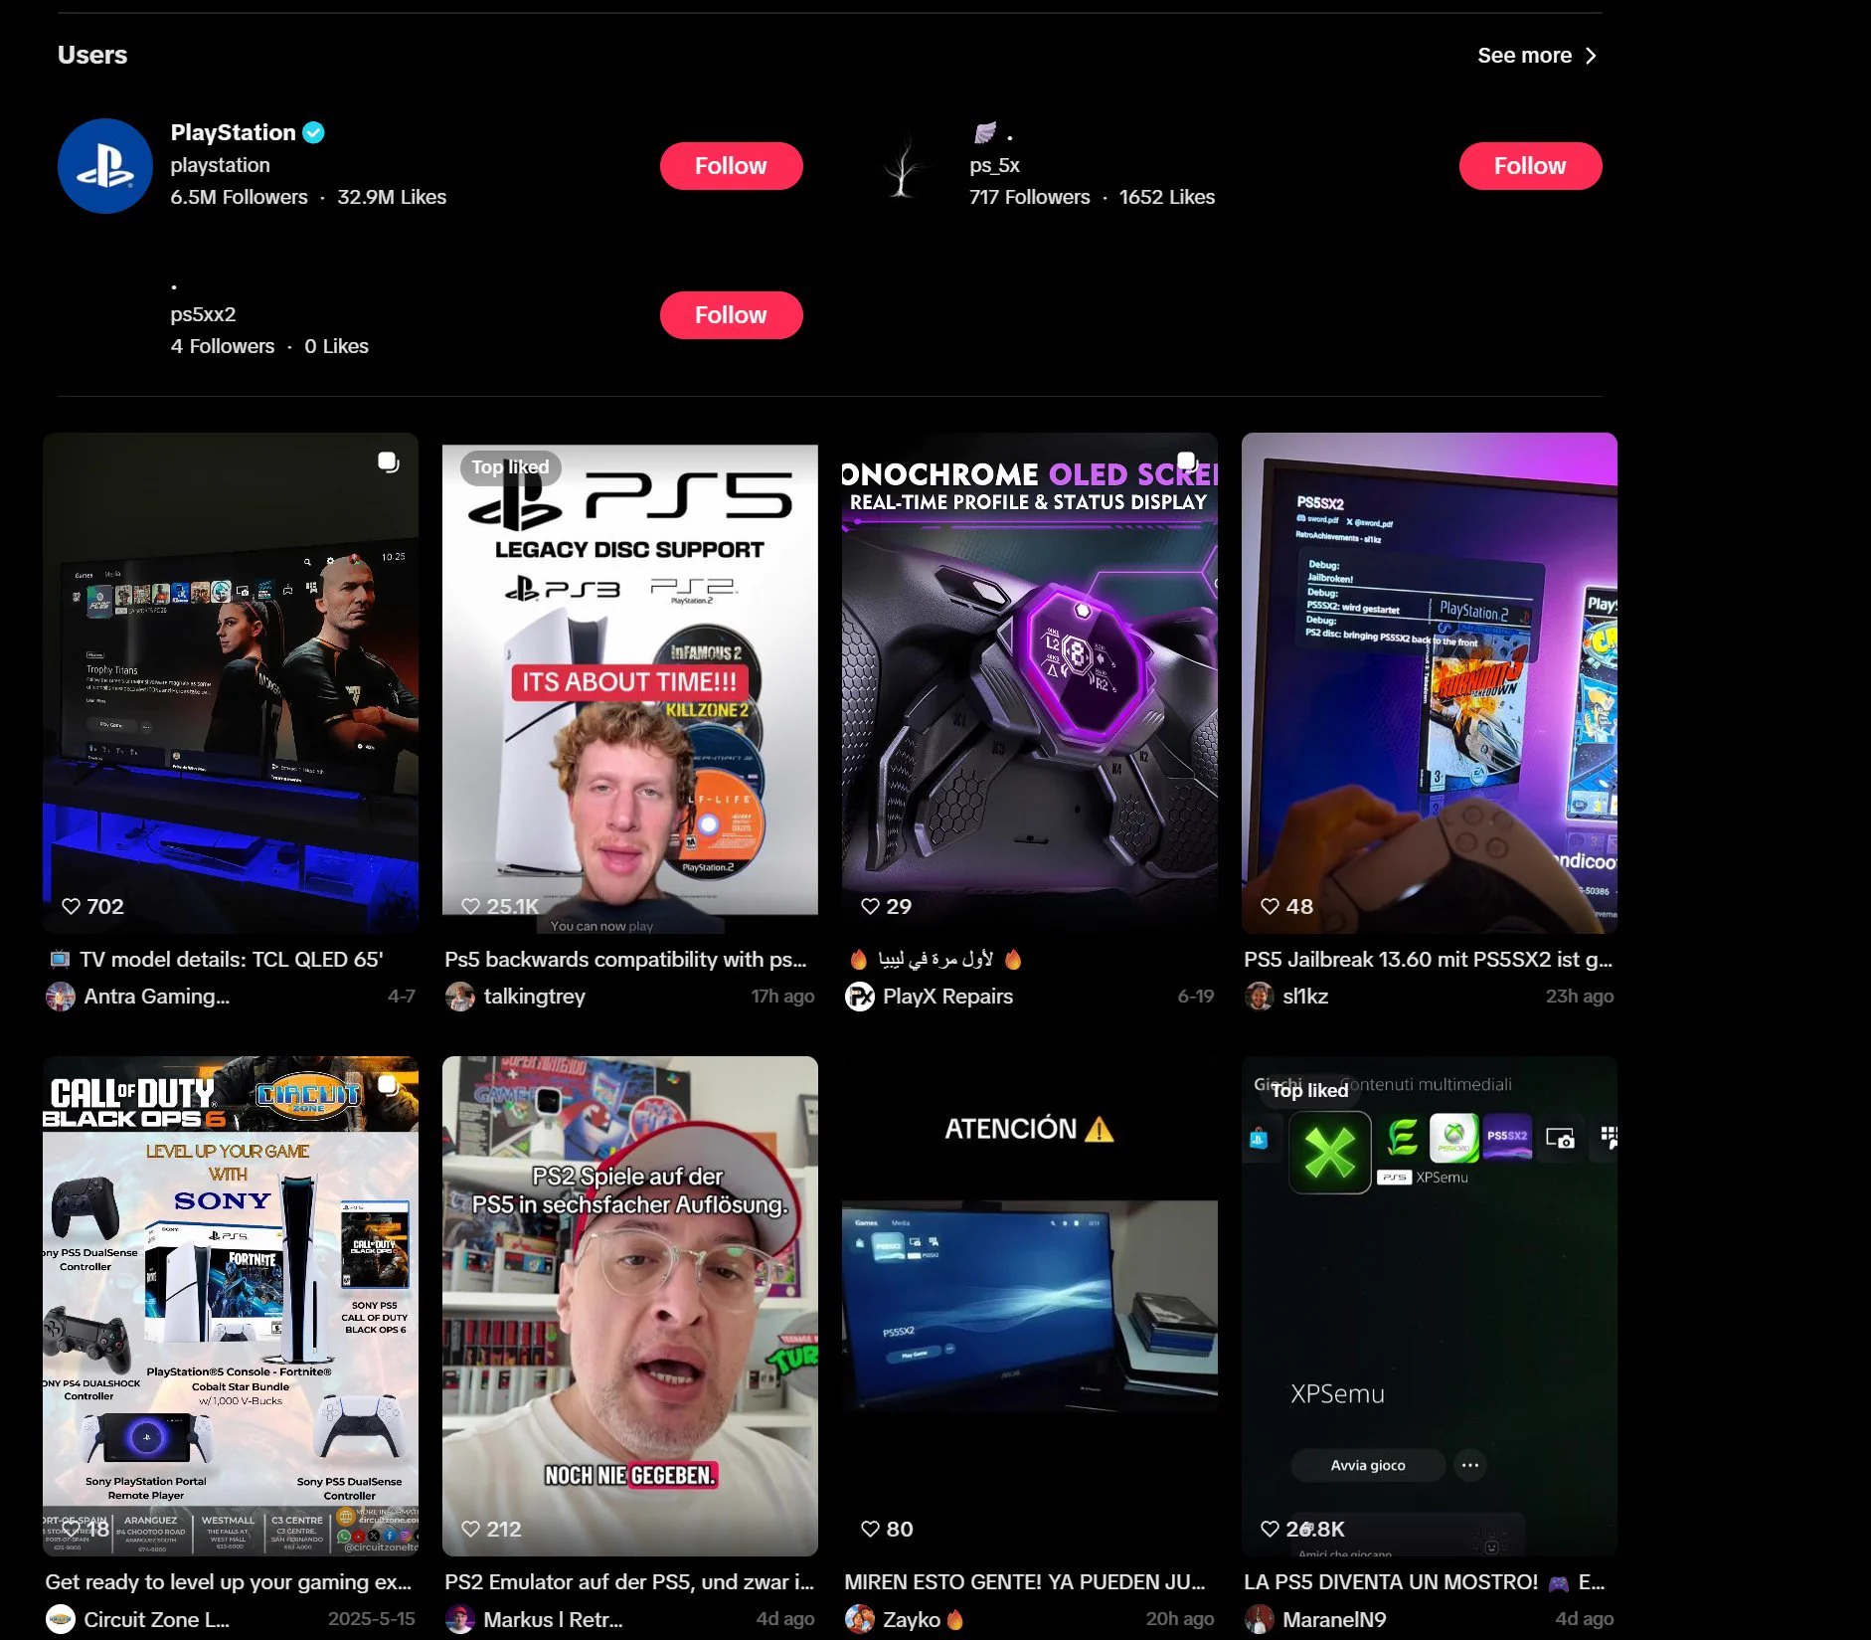Open MaranelN9 username link
The width and height of the screenshot is (1871, 1640).
[x=1334, y=1619]
